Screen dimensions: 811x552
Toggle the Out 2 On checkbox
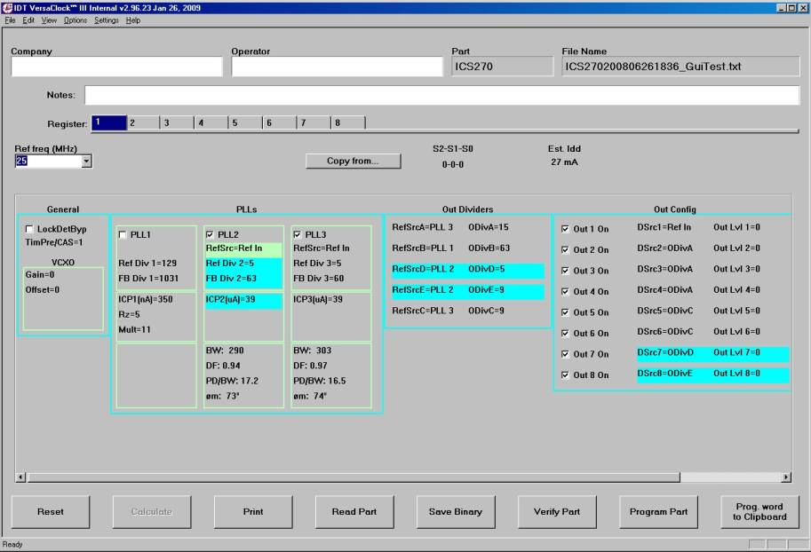[565, 250]
